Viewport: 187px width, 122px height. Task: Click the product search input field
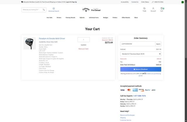click(x=32, y=10)
